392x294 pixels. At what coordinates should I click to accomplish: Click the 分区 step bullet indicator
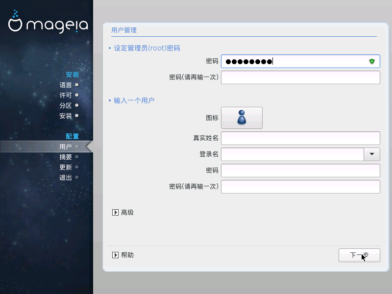tap(77, 105)
